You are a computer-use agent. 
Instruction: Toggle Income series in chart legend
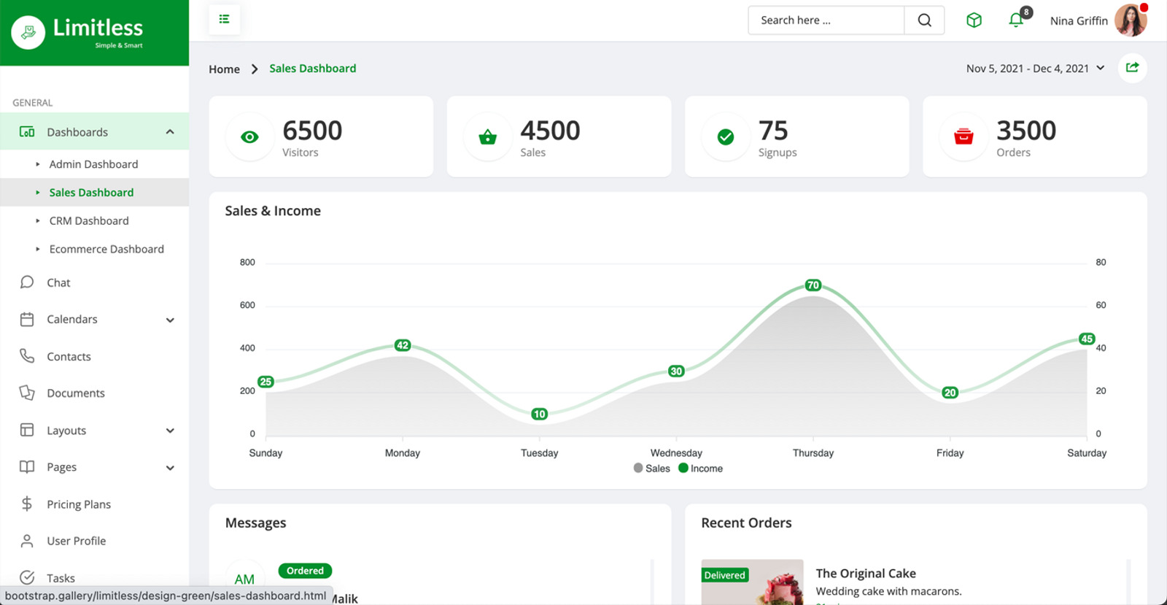pos(700,469)
